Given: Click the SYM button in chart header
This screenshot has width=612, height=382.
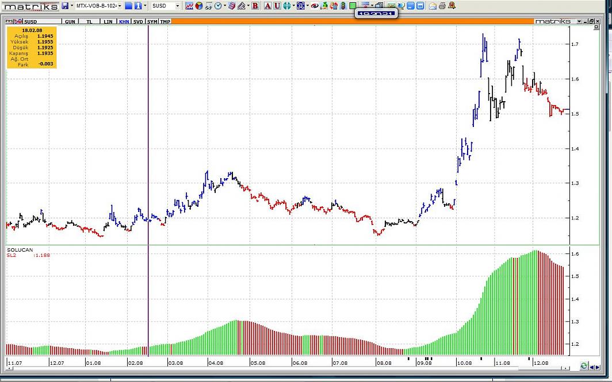Looking at the screenshot, I should coord(152,21).
